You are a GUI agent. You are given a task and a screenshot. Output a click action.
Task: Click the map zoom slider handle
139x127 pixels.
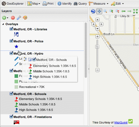pyautogui.click(x=97, y=47)
